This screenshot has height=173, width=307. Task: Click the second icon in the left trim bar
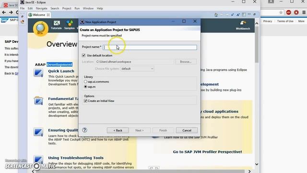click(x=23, y=22)
